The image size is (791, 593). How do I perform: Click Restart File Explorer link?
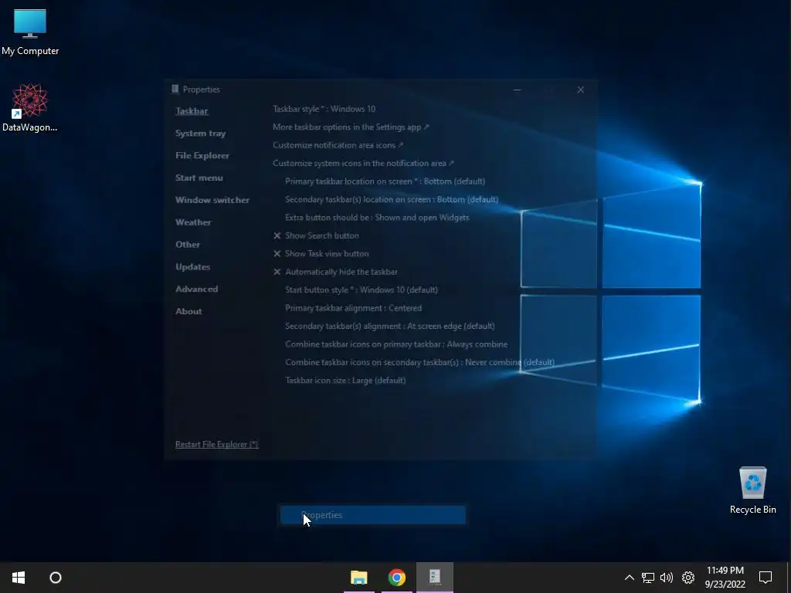[x=217, y=444]
